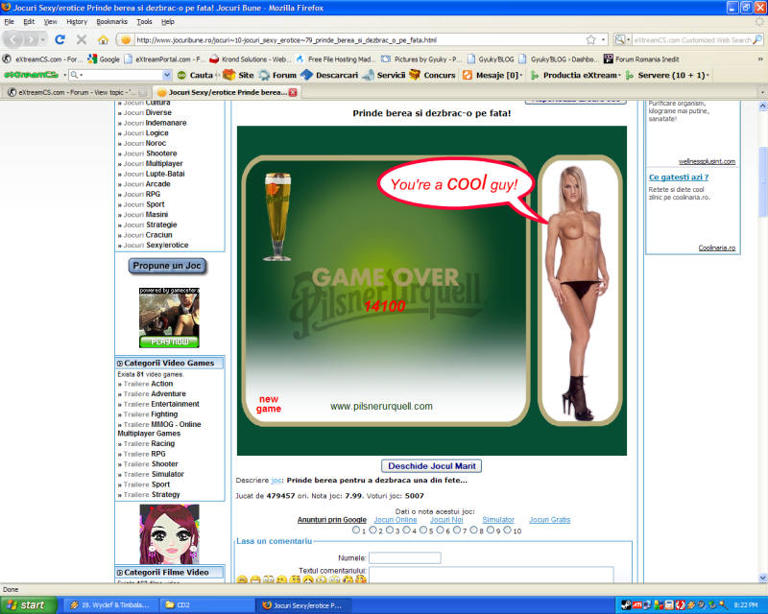Image resolution: width=768 pixels, height=614 pixels.
Task: Switch to the Wydef & Timbala taskbar item
Action: pos(111,605)
